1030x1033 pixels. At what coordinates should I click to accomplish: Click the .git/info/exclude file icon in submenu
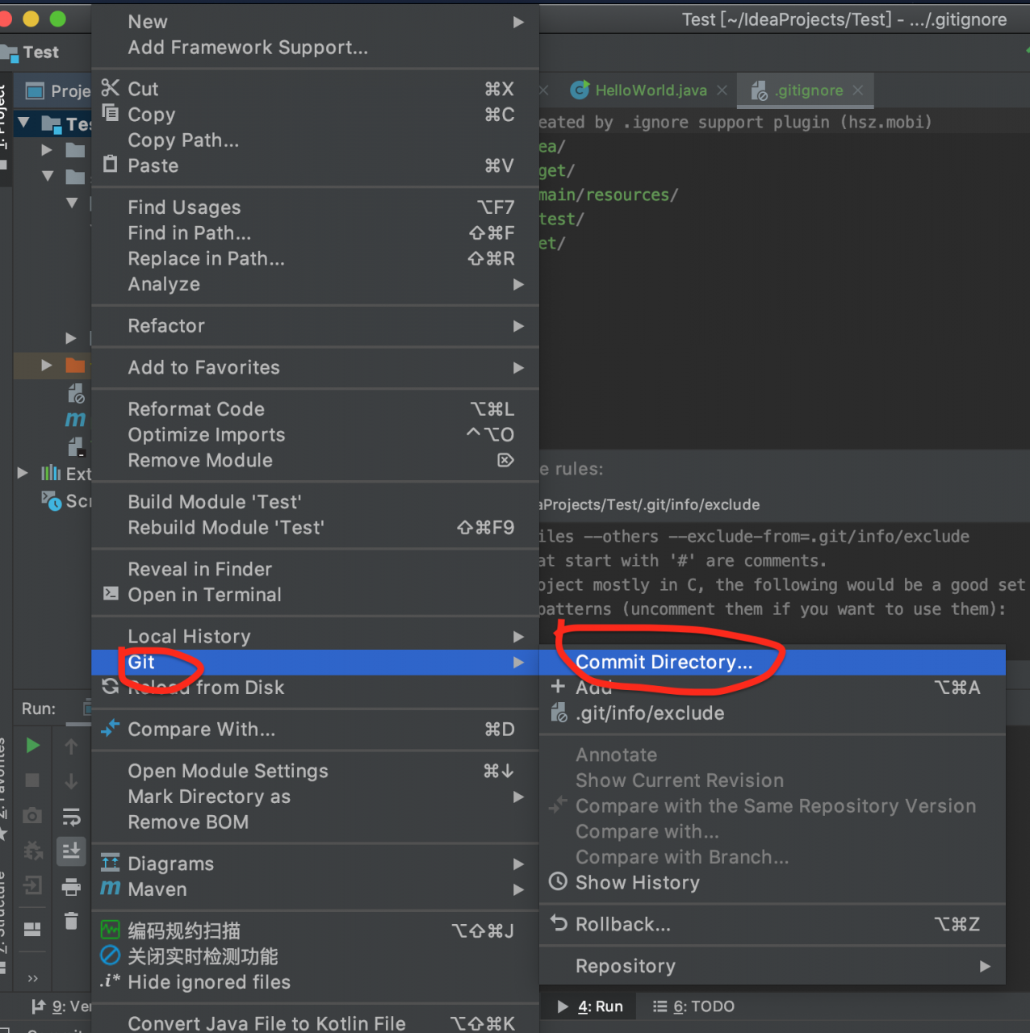(559, 713)
